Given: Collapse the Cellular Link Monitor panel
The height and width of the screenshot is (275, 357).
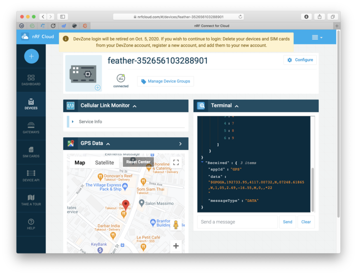Looking at the screenshot, I should point(134,106).
